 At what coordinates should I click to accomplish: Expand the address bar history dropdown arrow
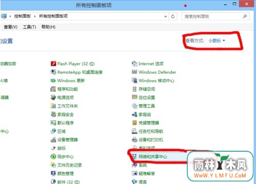[165, 16]
